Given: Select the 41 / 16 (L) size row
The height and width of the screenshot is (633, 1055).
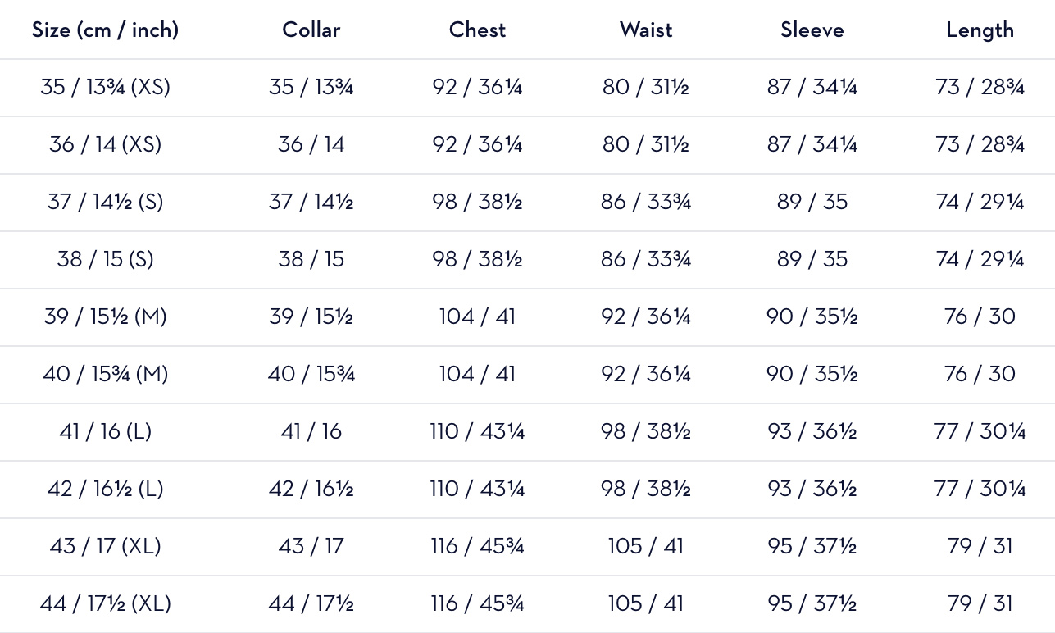Looking at the screenshot, I should tap(105, 431).
